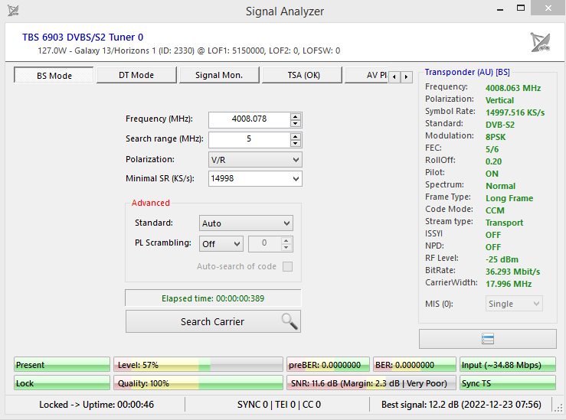This screenshot has height=420, width=566.
Task: Open the Polarization V/R dropdown
Action: click(x=255, y=160)
